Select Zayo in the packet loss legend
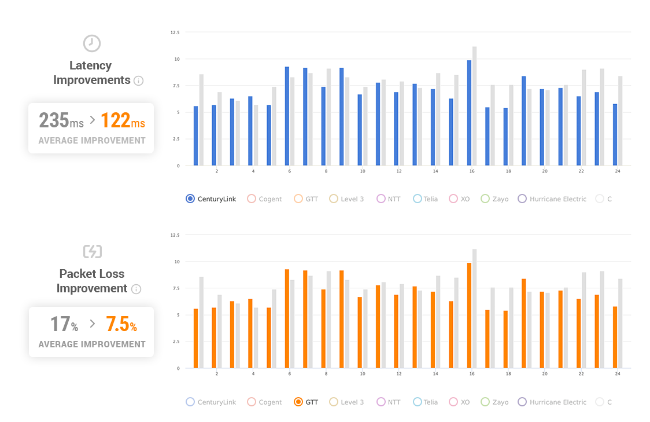 494,402
